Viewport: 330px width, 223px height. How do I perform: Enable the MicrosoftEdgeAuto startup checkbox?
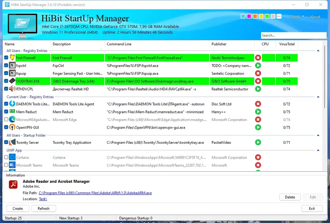6,120
